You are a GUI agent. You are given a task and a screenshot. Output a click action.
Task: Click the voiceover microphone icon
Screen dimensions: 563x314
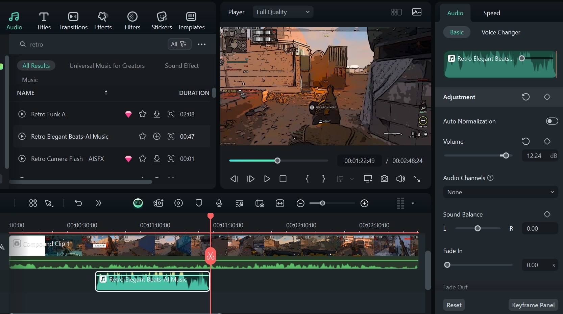tap(219, 203)
